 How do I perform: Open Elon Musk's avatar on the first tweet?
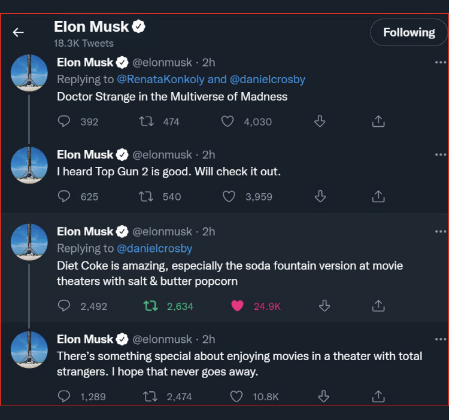(x=29, y=73)
